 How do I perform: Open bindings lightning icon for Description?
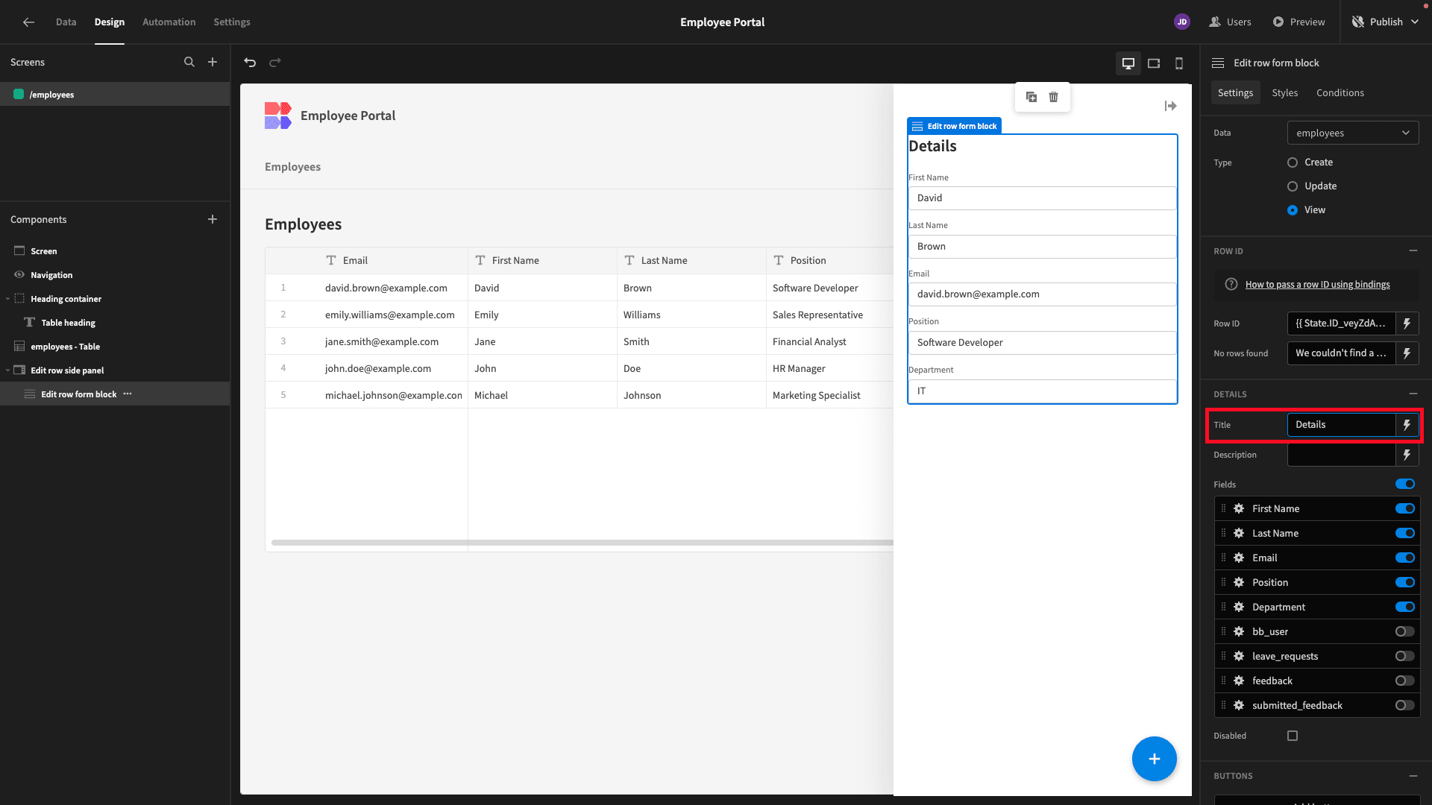(1407, 455)
